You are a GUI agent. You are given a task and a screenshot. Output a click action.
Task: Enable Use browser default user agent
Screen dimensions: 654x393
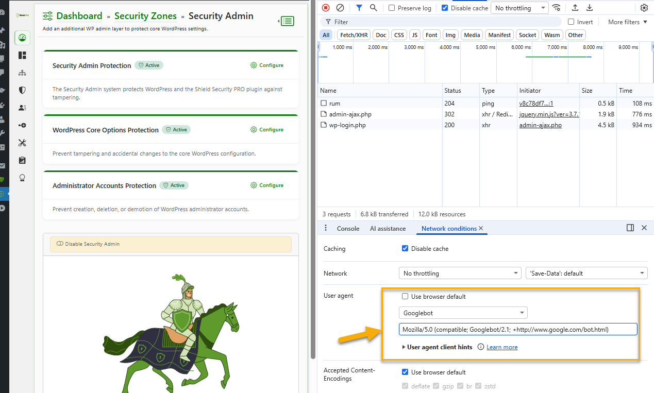[405, 296]
